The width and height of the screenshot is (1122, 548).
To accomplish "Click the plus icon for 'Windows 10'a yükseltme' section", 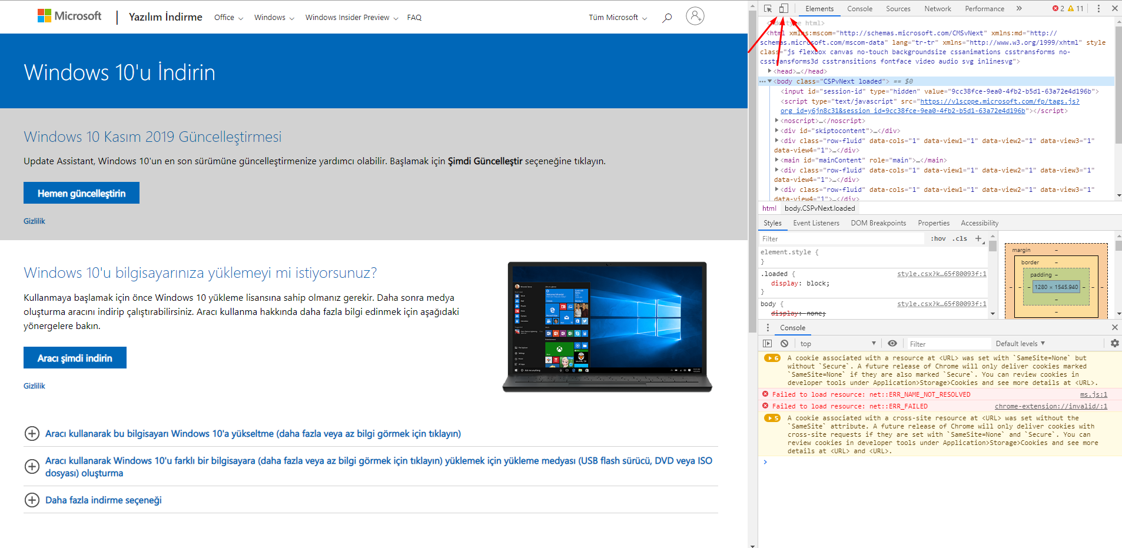I will [32, 433].
